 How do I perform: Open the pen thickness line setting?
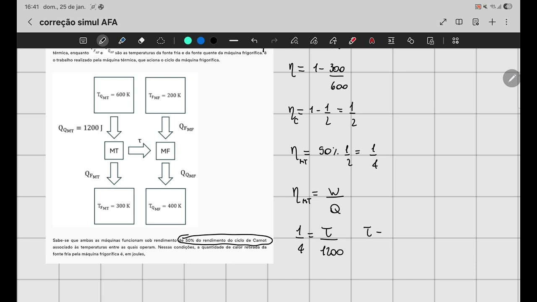coord(234,41)
